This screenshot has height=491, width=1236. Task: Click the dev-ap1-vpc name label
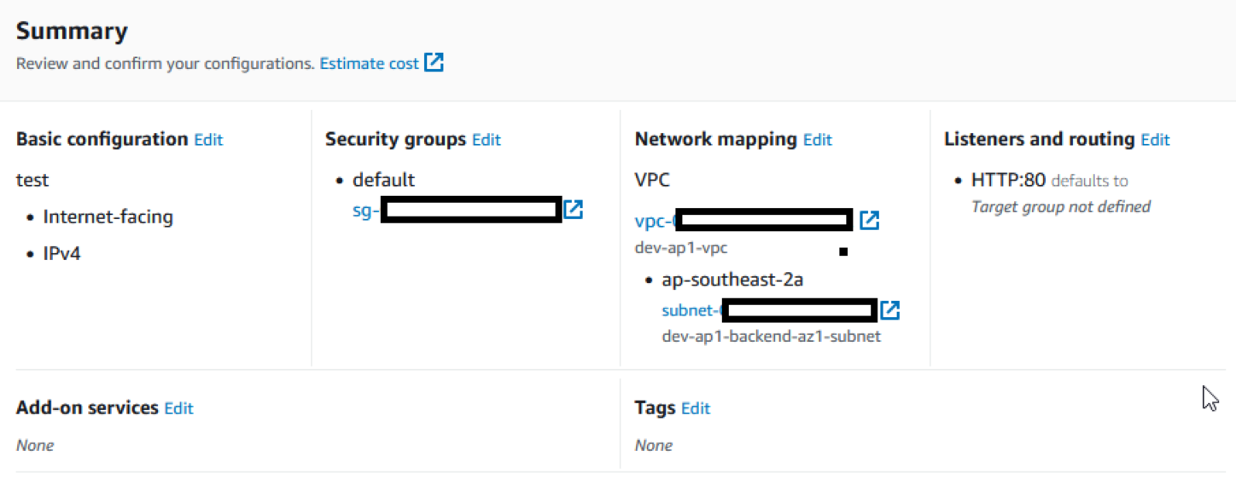tap(681, 248)
